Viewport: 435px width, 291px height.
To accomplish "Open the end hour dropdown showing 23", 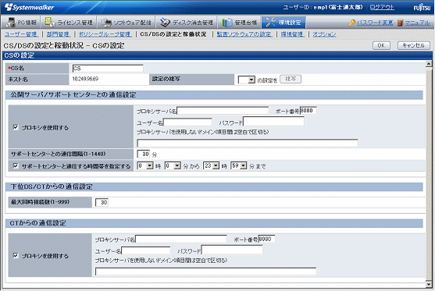I will pos(212,165).
